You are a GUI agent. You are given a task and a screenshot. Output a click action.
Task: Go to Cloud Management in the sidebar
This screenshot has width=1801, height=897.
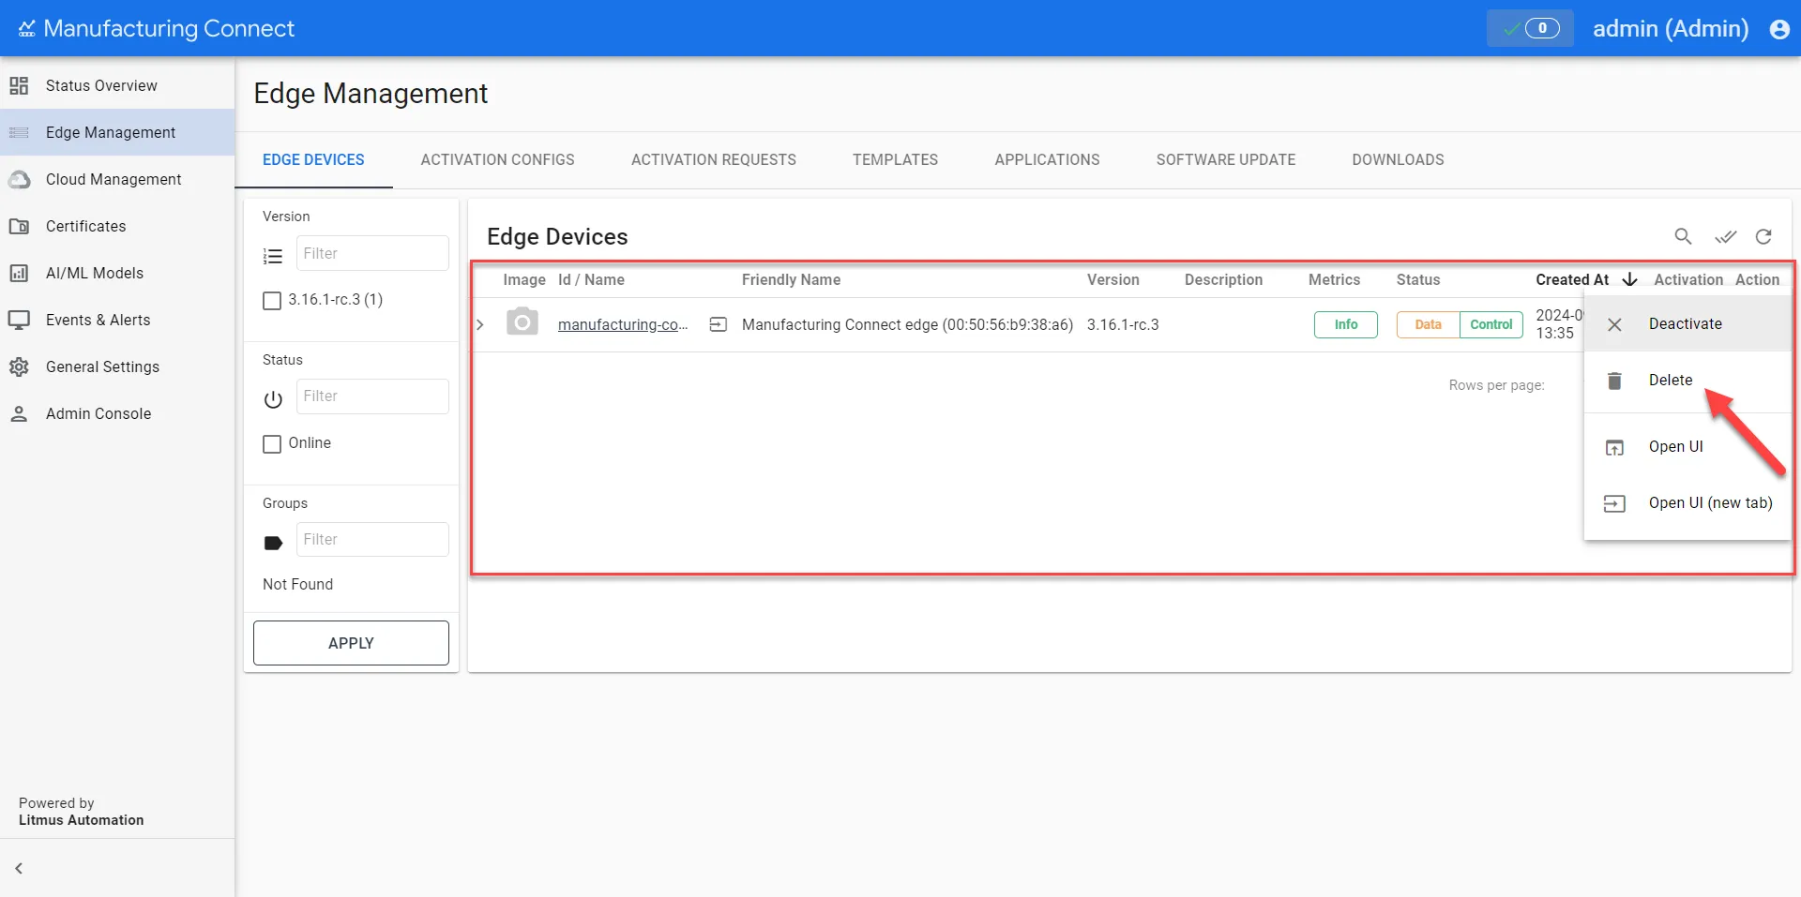(x=117, y=179)
